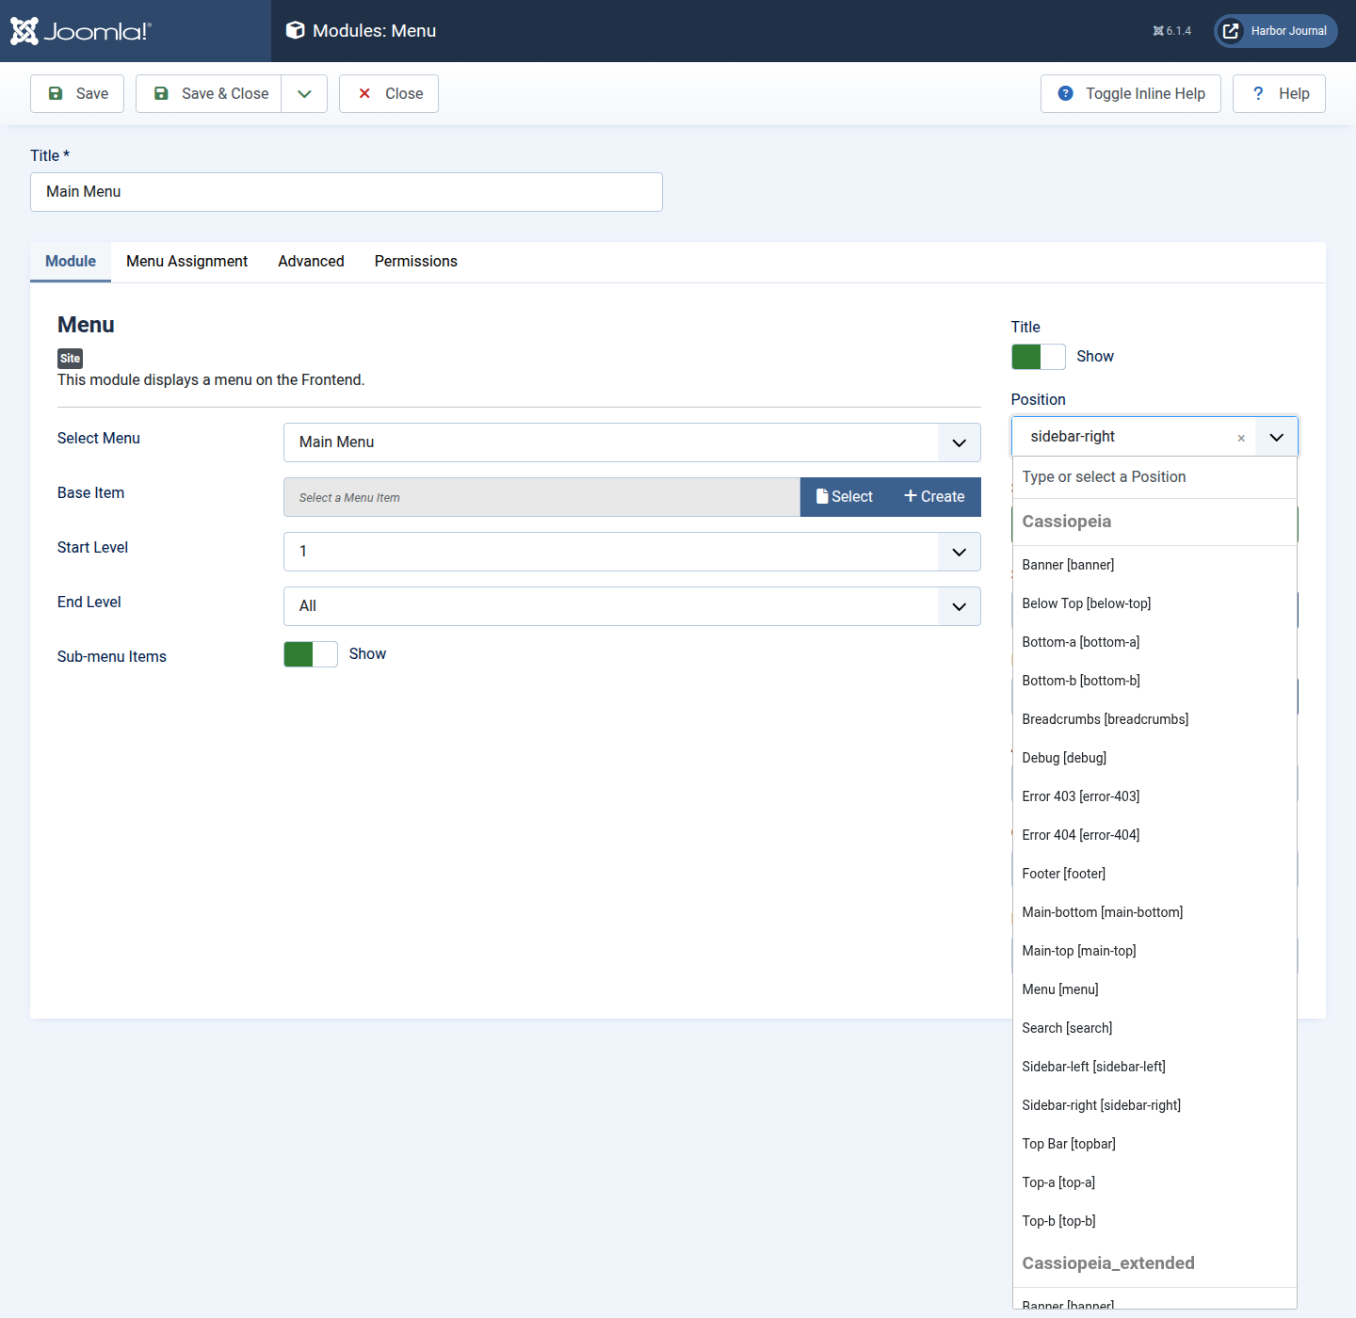Viewport: 1356px width, 1318px height.
Task: Click the Close button with red X
Action: [389, 93]
